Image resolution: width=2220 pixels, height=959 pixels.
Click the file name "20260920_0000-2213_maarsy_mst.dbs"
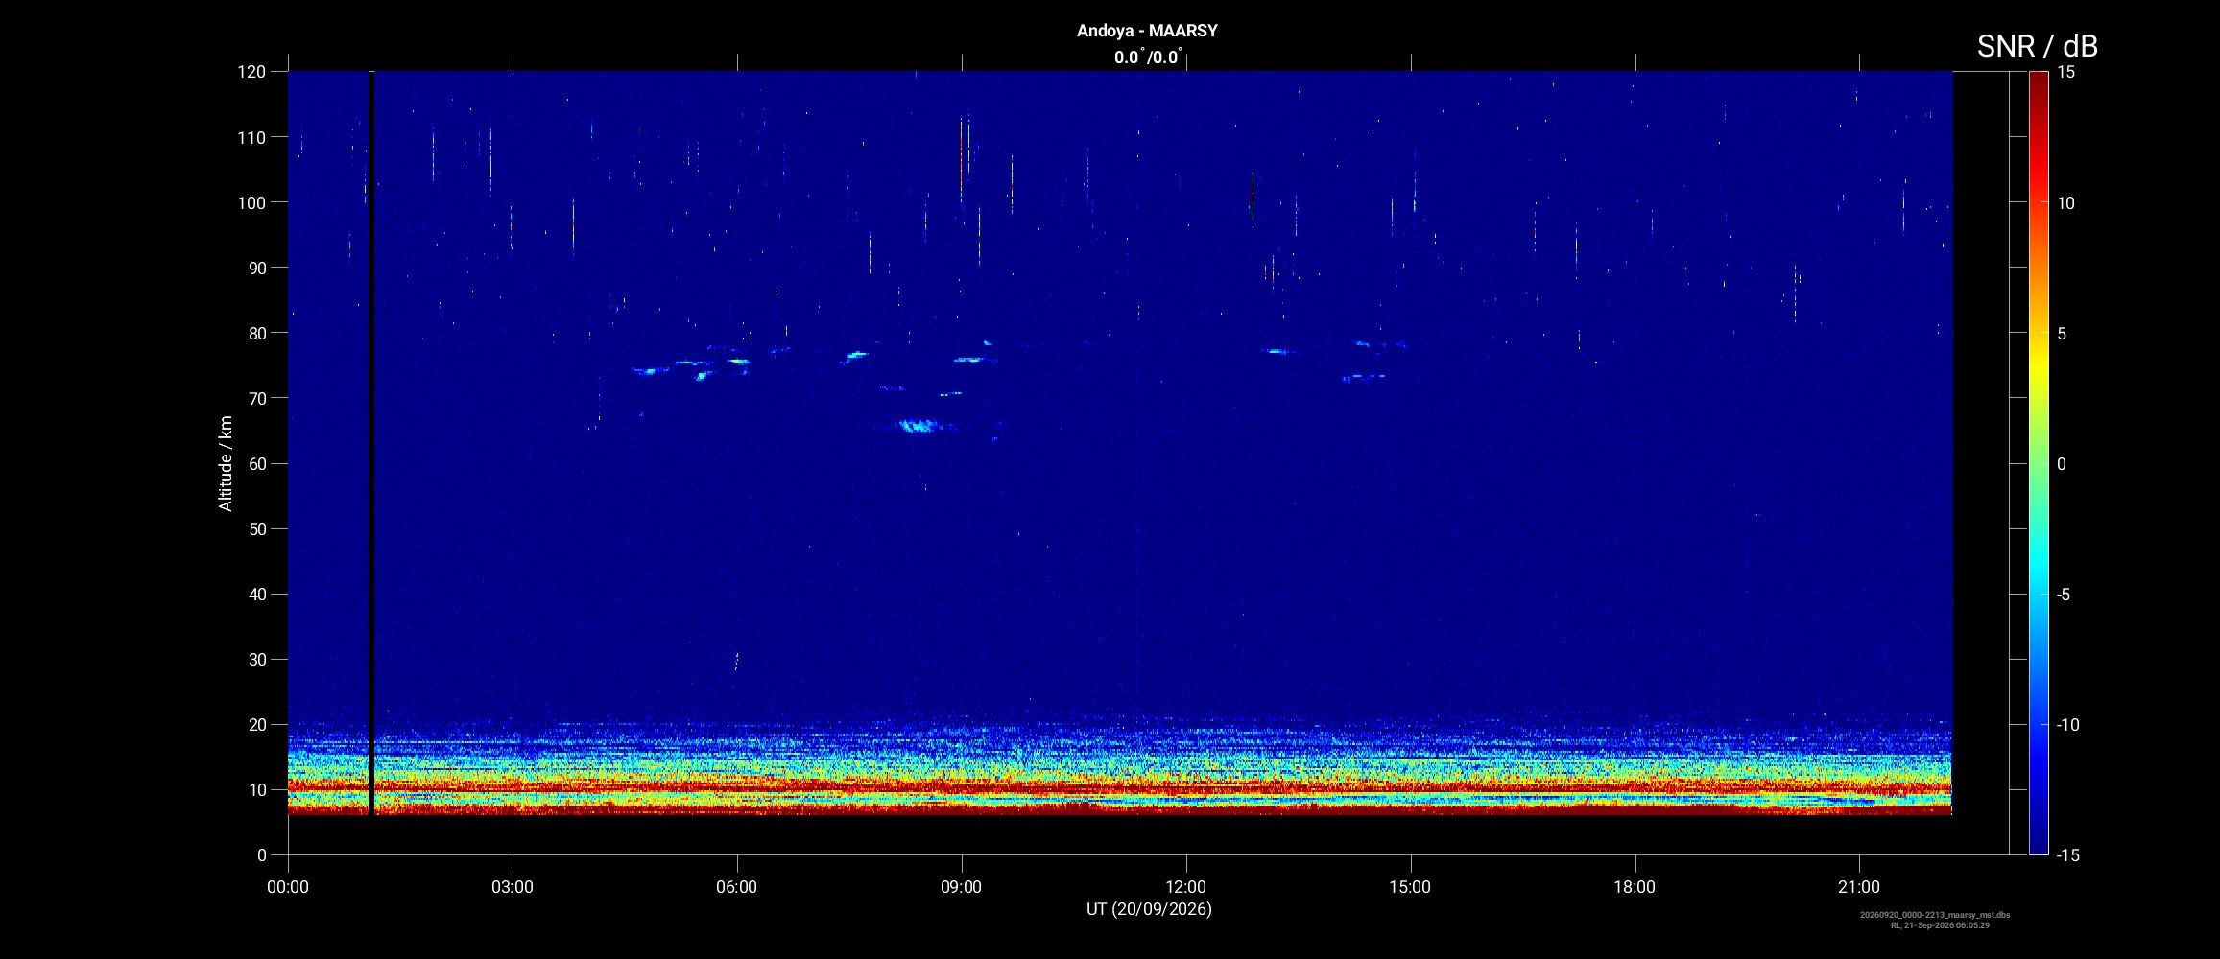[1935, 915]
